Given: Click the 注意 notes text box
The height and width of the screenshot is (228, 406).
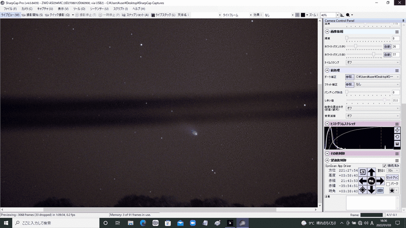Looking at the screenshot, I should [x=373, y=203].
